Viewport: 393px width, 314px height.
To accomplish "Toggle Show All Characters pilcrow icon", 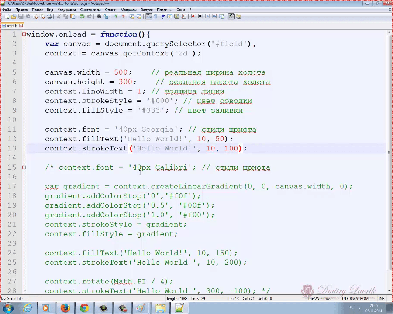I will (x=155, y=17).
